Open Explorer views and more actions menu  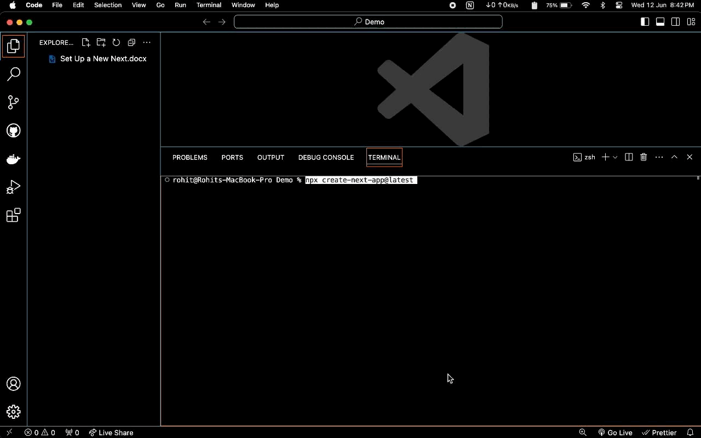point(147,42)
